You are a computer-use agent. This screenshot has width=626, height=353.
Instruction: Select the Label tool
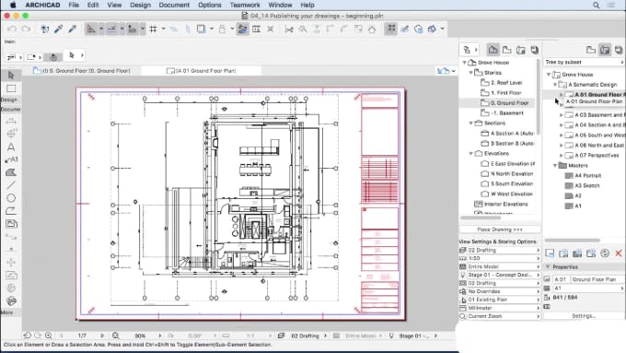pos(11,159)
